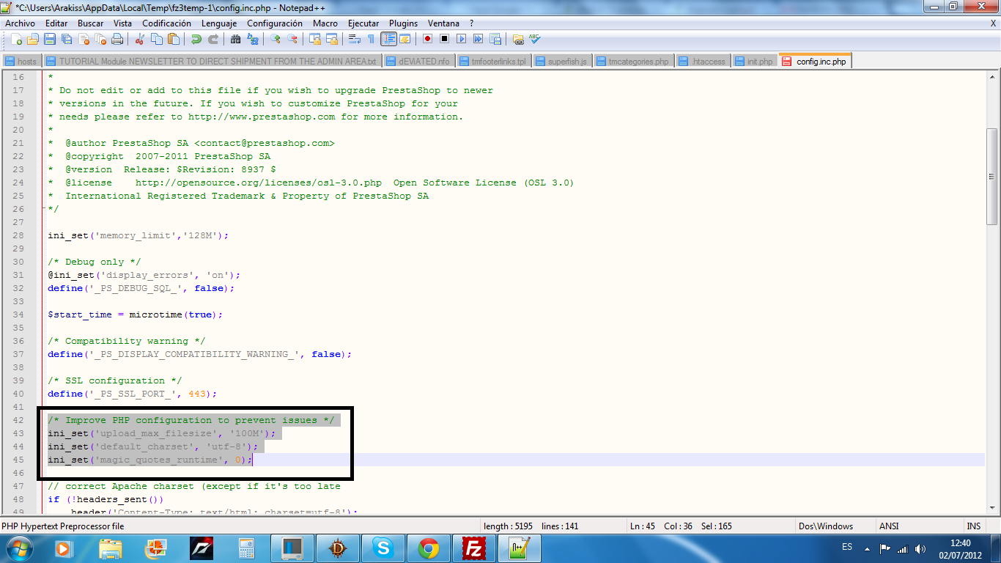Switch to the tmcategories.php tab

tap(632, 62)
